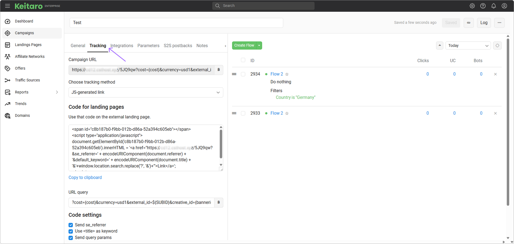Click the Campaigns target icon
514x244 pixels.
pos(8,33)
